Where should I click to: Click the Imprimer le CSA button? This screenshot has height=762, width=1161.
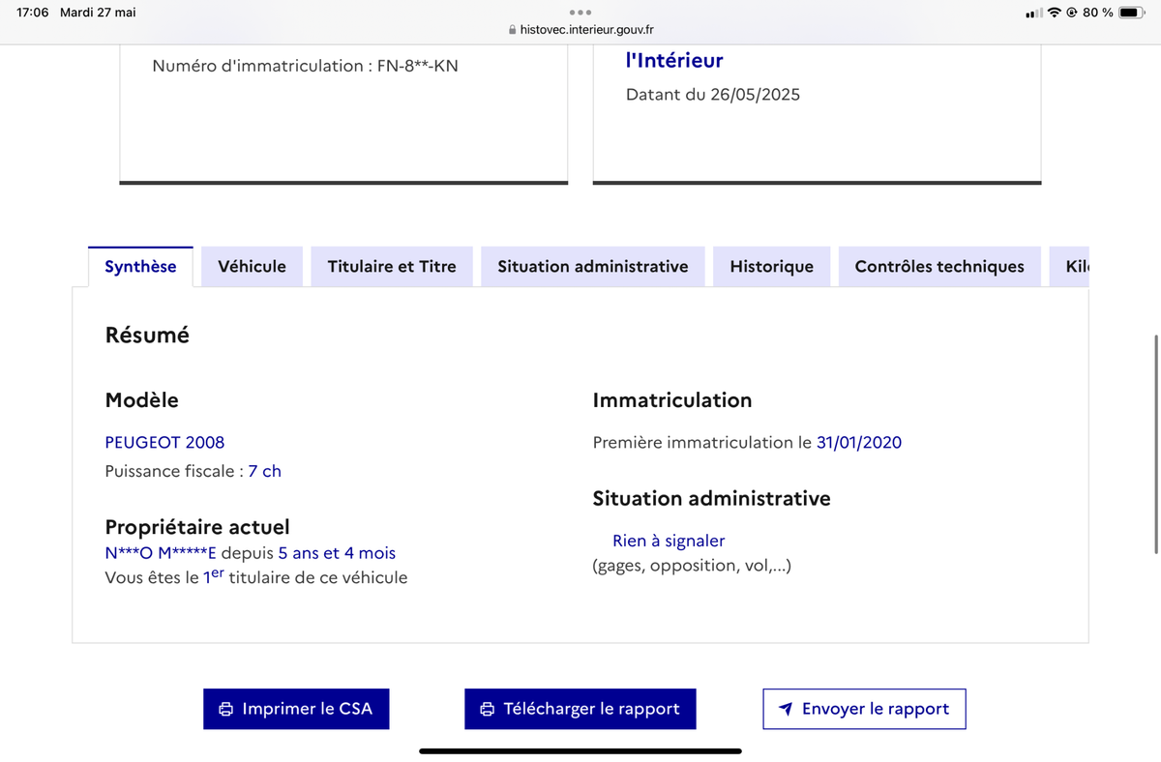coord(295,709)
